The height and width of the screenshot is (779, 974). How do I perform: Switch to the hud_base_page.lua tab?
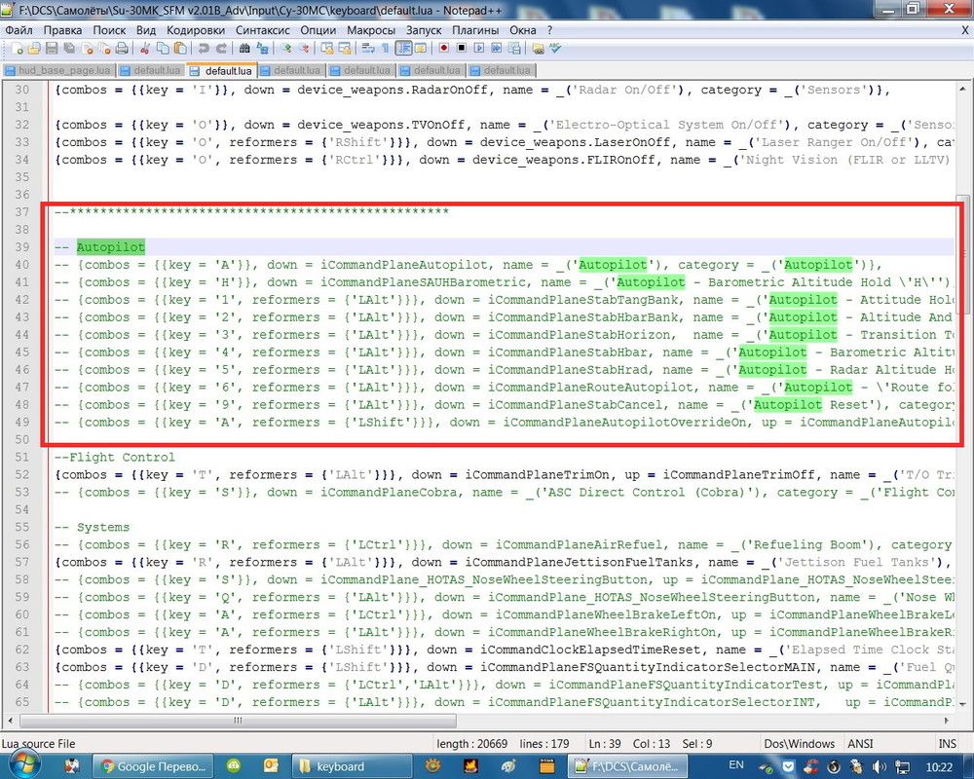[x=58, y=70]
